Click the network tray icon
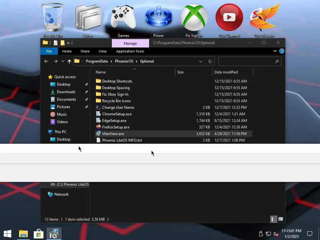The height and width of the screenshot is (240, 320). 268,234
